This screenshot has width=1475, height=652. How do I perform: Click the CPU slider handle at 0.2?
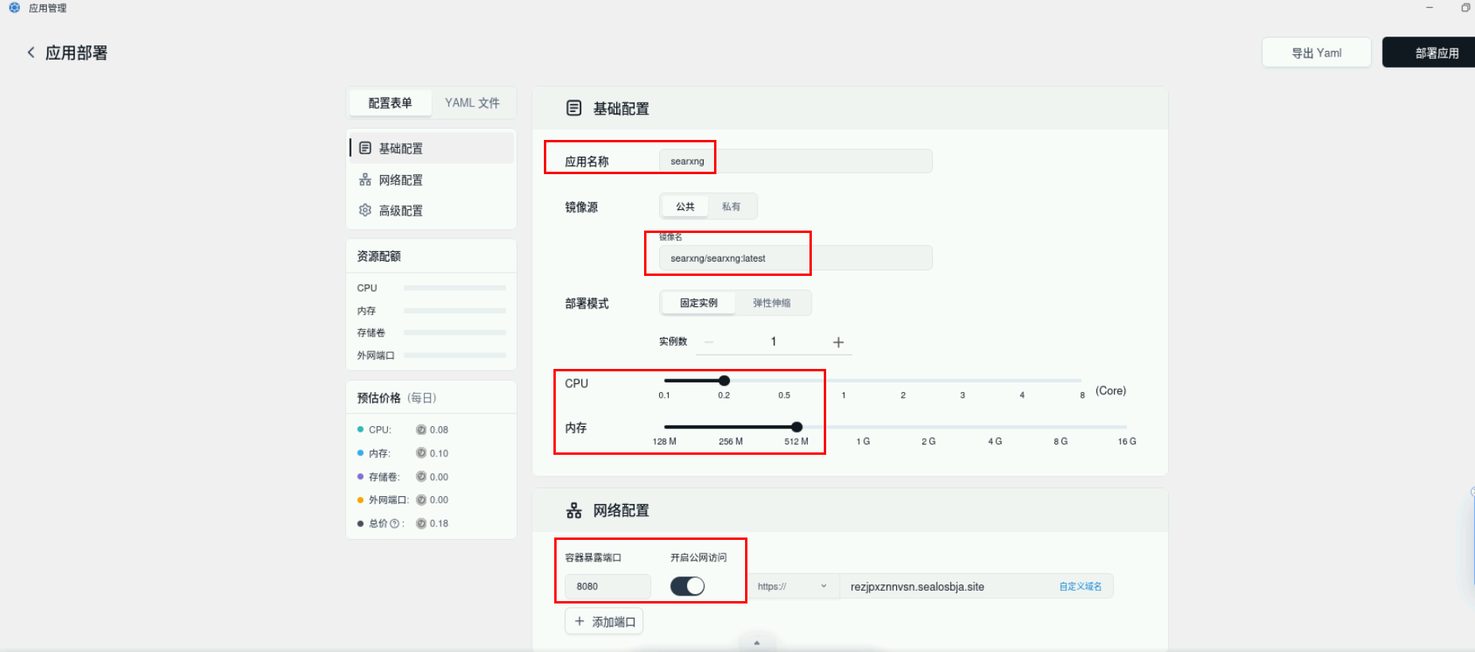point(724,381)
